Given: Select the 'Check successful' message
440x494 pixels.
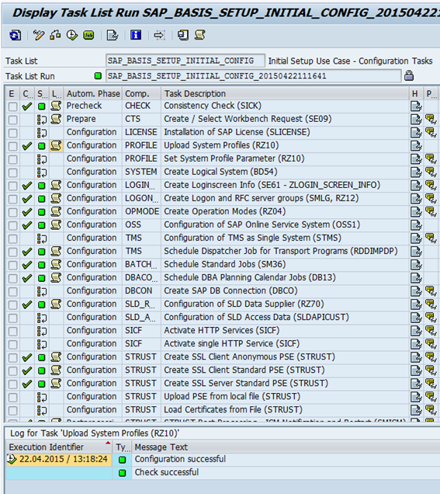Looking at the screenshot, I should (167, 472).
